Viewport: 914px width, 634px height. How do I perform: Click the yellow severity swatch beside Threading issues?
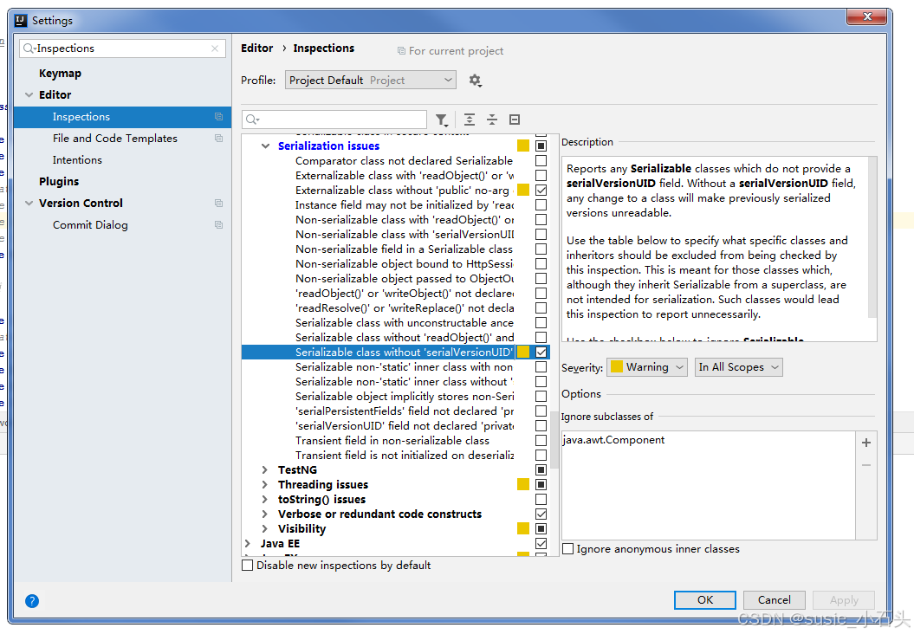[522, 484]
